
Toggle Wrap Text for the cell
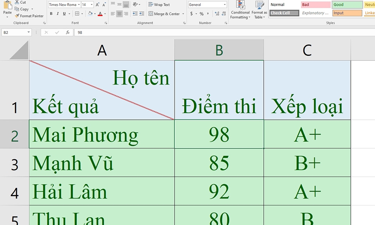pyautogui.click(x=159, y=5)
